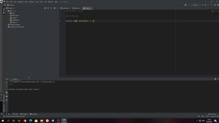This screenshot has height=123, width=219.
Task: Open the Code menu
Action: pyautogui.click(x=26, y=2)
